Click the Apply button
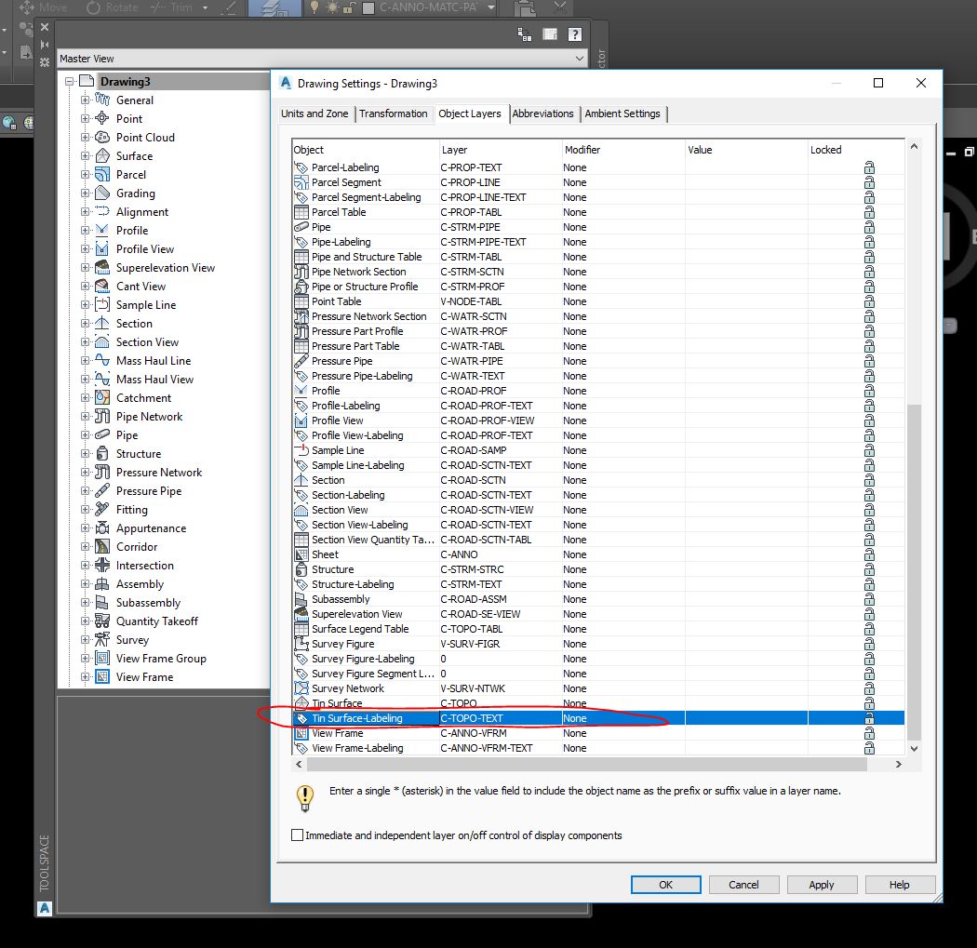977x948 pixels. (x=822, y=885)
